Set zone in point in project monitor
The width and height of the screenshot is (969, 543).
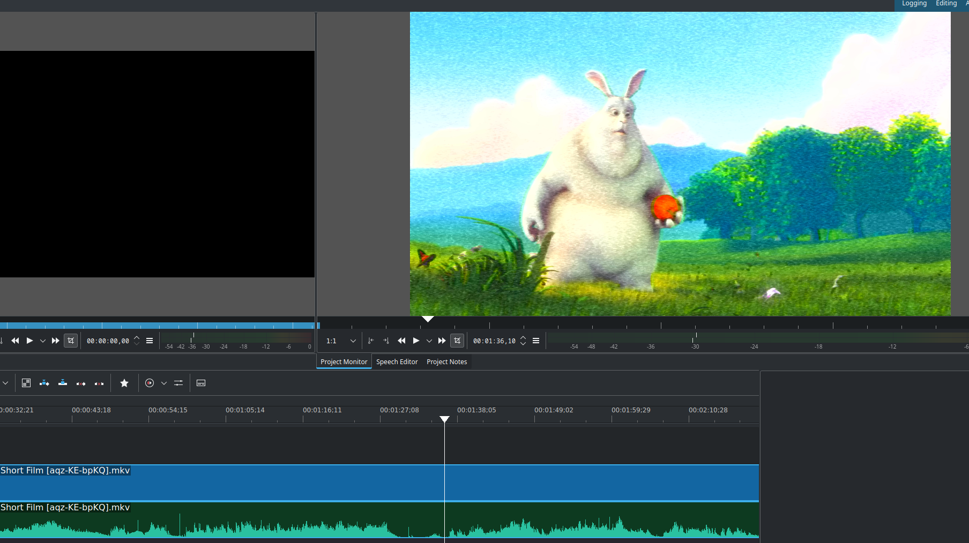(371, 341)
